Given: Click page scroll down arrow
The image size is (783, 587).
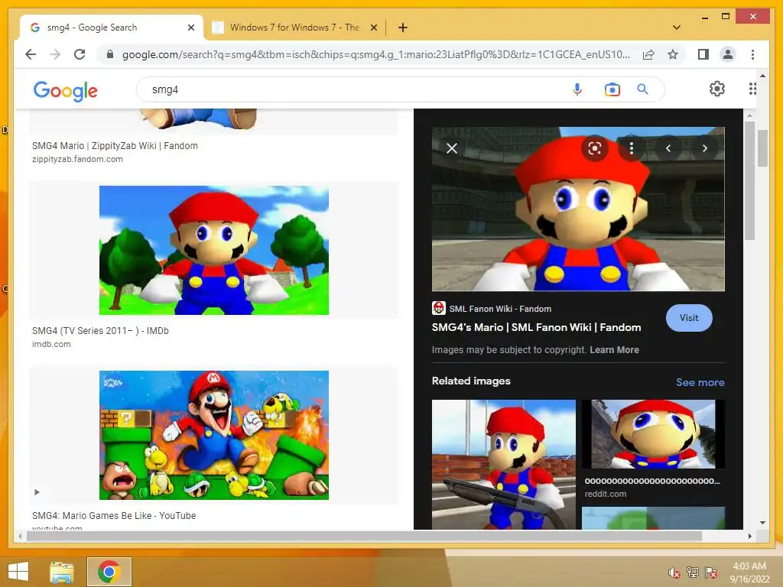Looking at the screenshot, I should pos(762,523).
